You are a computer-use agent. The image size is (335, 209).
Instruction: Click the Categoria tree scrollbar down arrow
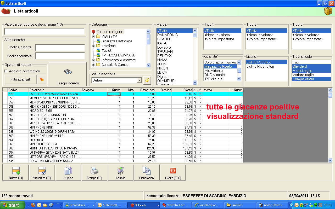click(x=148, y=65)
